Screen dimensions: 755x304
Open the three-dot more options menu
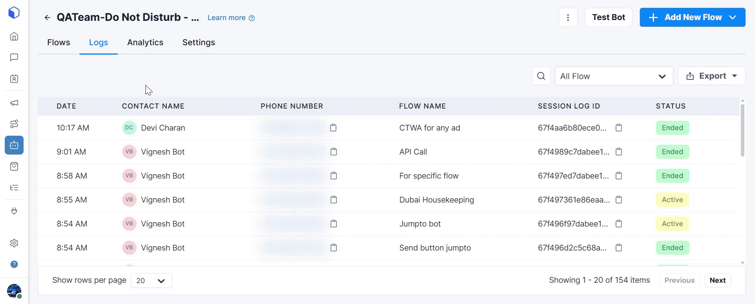click(x=568, y=17)
